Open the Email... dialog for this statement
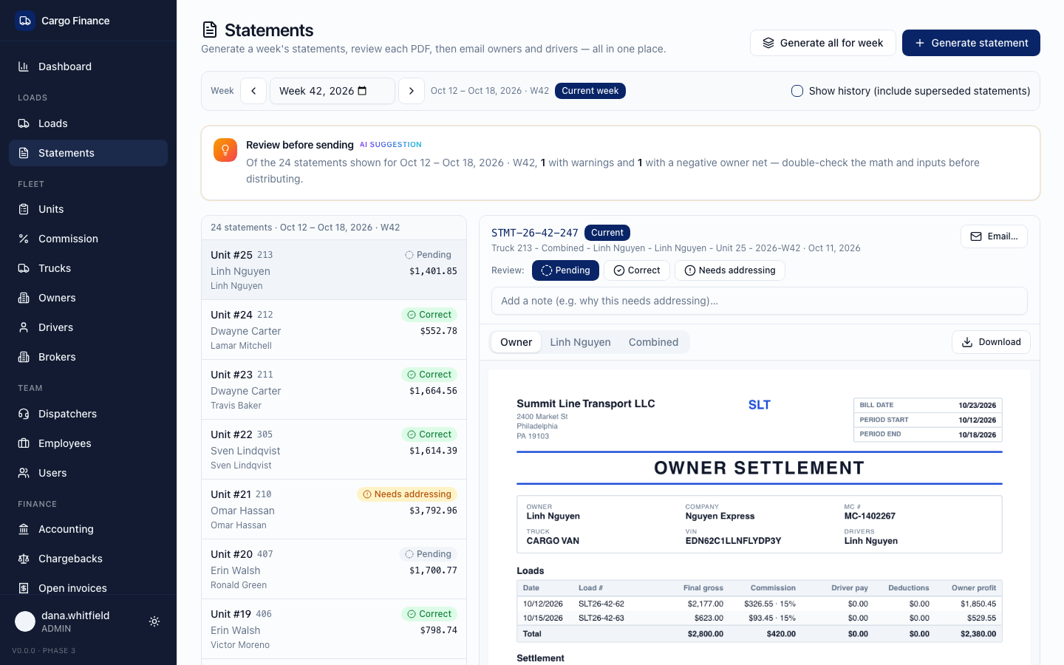This screenshot has height=665, width=1064. pos(994,236)
